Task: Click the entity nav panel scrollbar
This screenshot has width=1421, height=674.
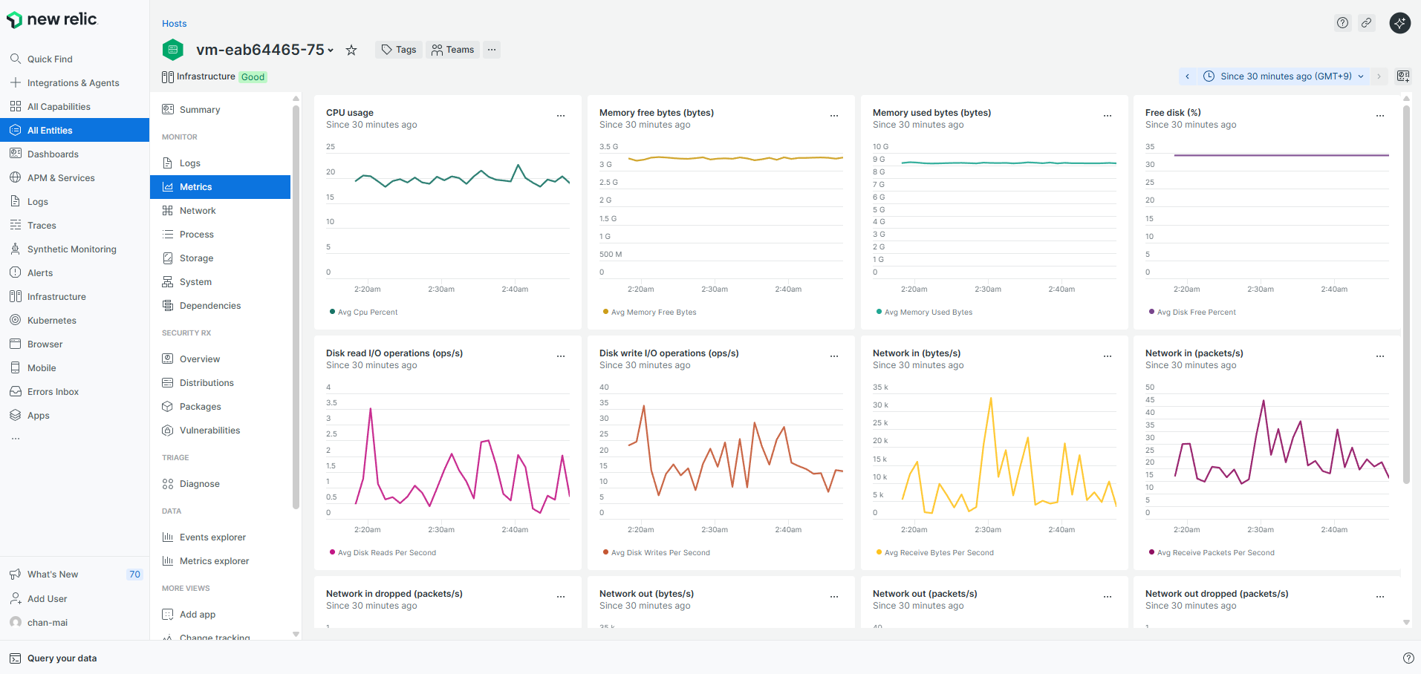Action: pyautogui.click(x=296, y=308)
